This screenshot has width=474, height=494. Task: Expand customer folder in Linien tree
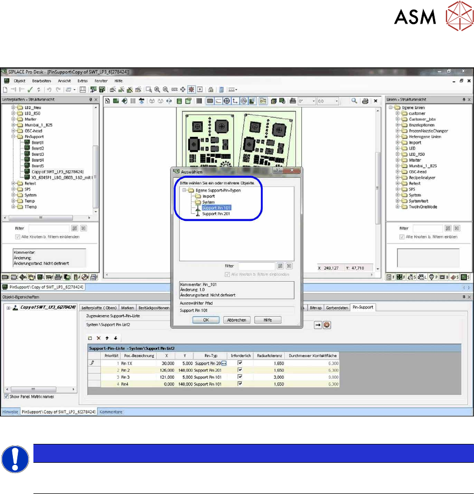point(397,114)
